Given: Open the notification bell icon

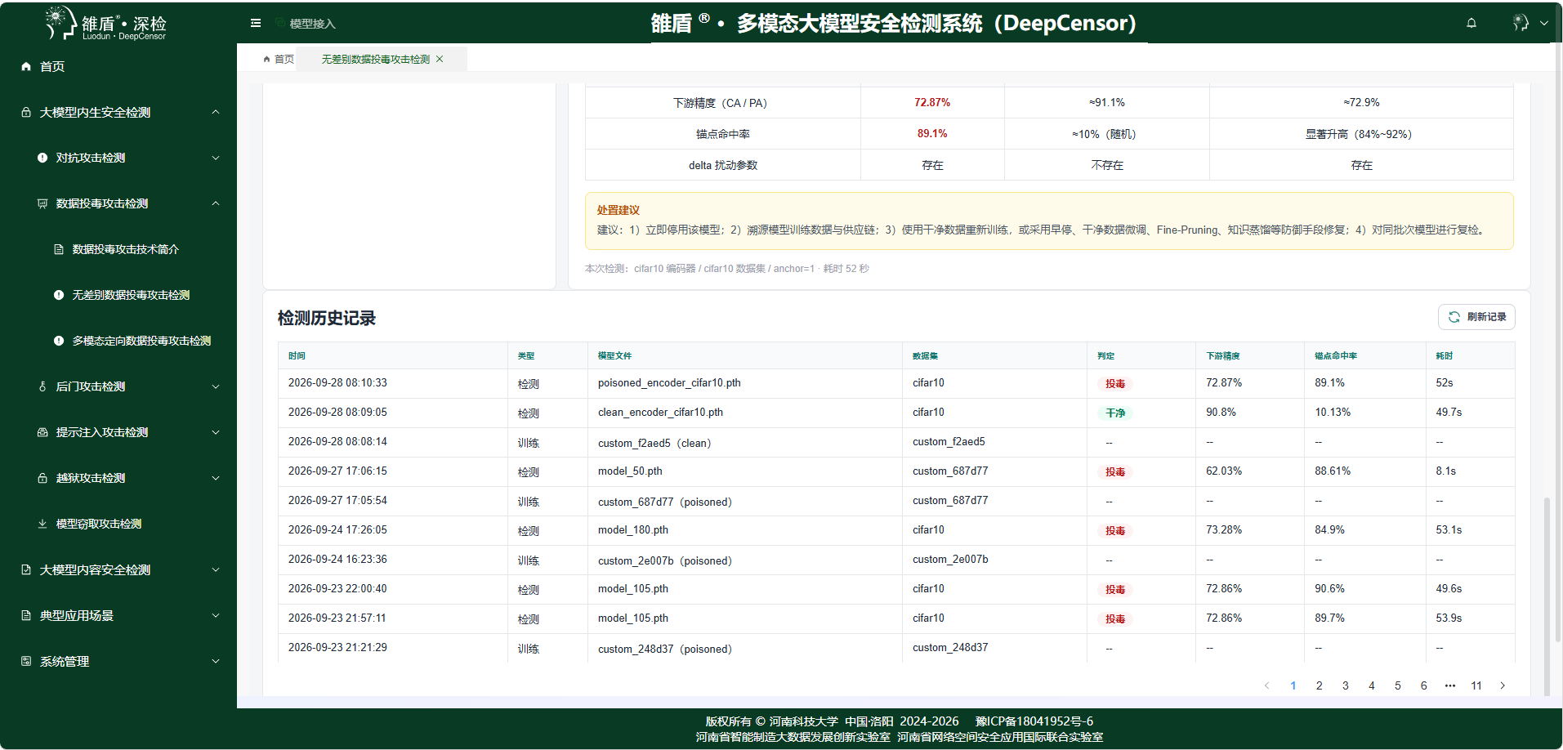Looking at the screenshot, I should [1471, 23].
